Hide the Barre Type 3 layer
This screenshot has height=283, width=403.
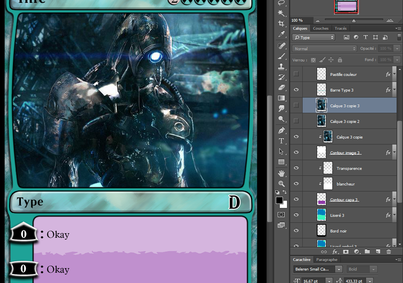coord(296,90)
